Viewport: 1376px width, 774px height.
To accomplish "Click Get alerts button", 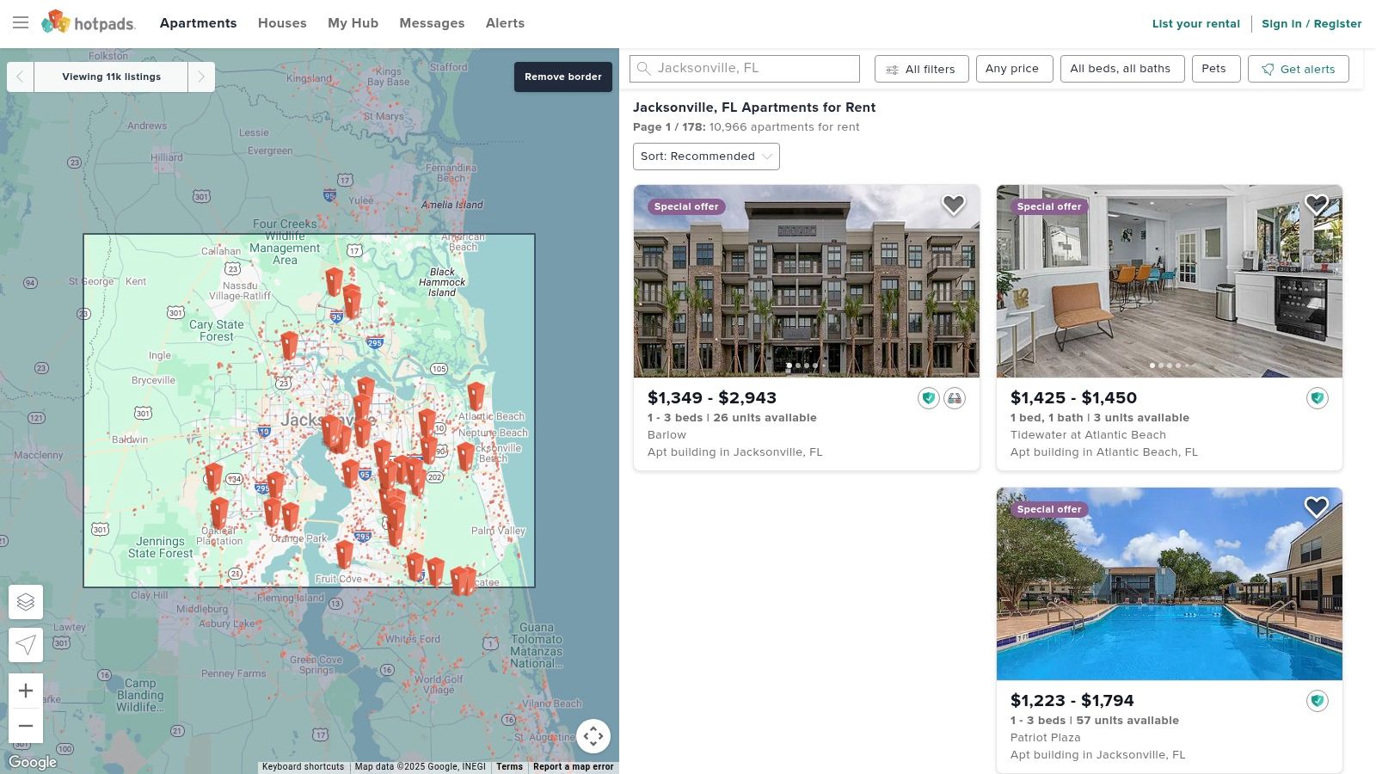I will 1298,69.
